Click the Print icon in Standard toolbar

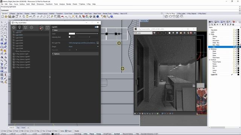pos(13,16)
